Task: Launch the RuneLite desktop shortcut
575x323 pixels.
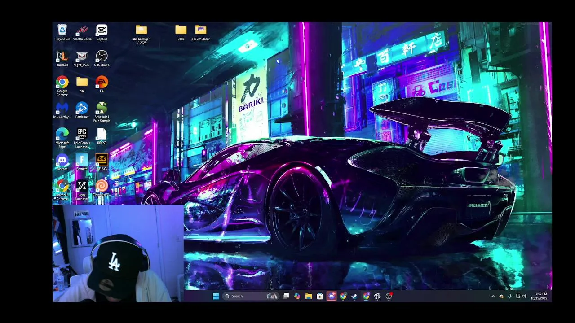Action: (x=62, y=59)
